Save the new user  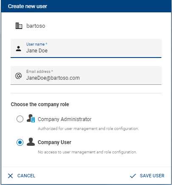coord(147,176)
